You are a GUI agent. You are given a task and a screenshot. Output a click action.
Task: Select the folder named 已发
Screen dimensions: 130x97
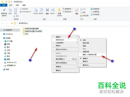click(x=25, y=34)
